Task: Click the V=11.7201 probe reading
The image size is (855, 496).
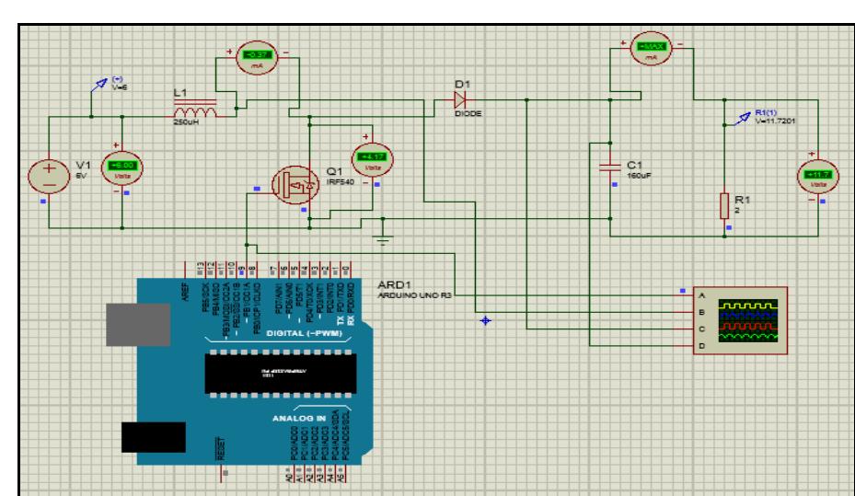Action: tap(775, 121)
